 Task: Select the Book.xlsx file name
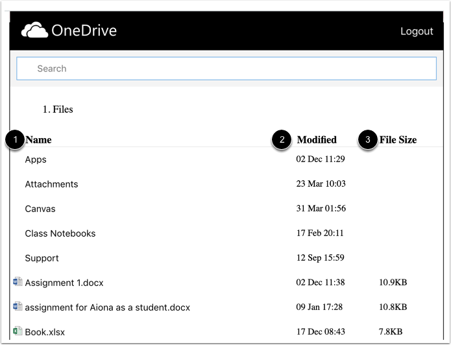(x=45, y=332)
